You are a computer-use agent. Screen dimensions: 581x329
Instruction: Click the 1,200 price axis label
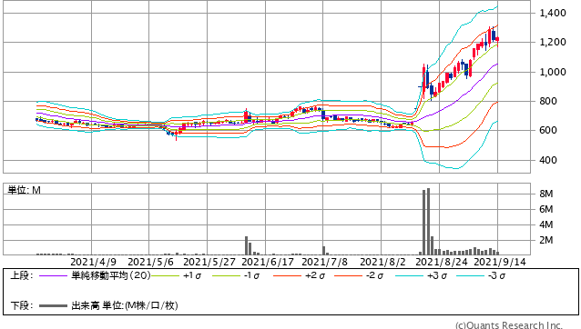click(553, 43)
